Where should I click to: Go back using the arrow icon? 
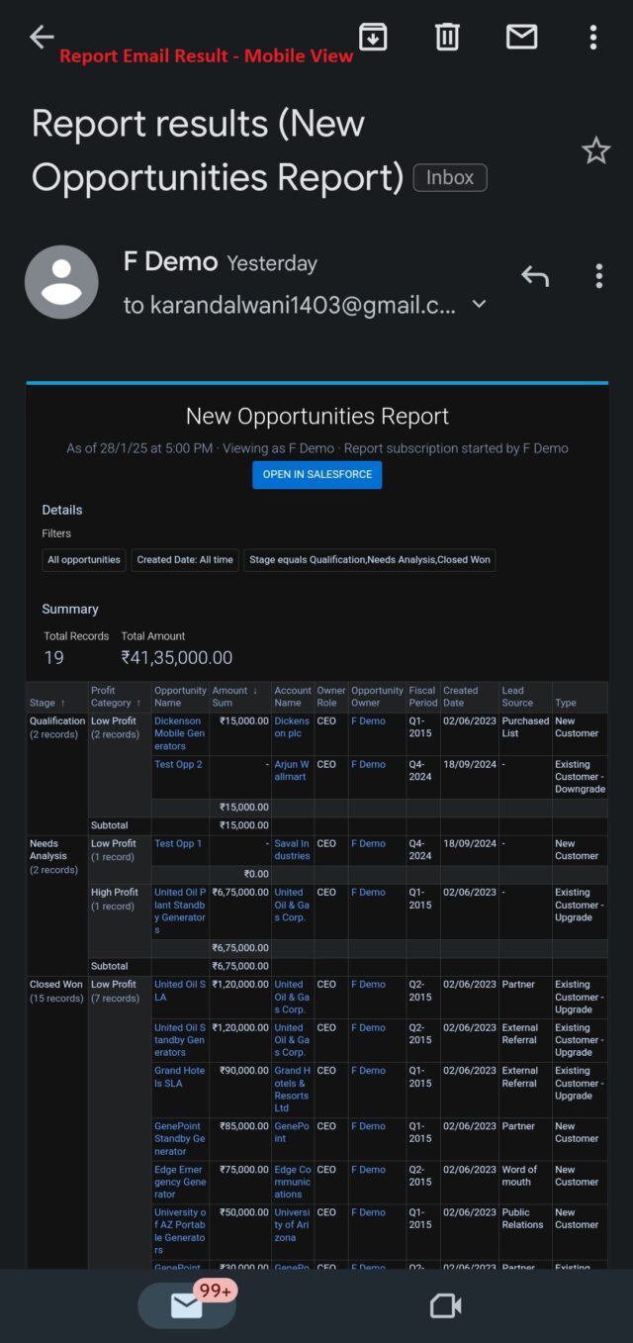click(x=42, y=38)
